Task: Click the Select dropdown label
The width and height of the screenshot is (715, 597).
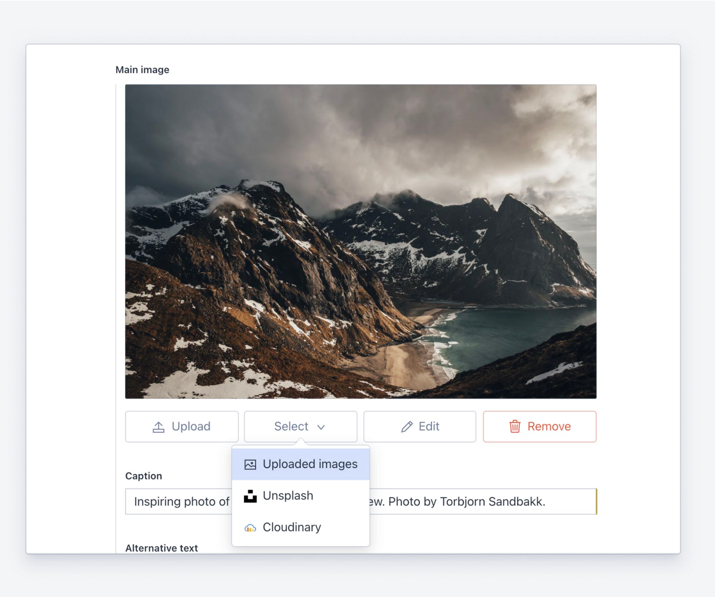Action: point(291,426)
